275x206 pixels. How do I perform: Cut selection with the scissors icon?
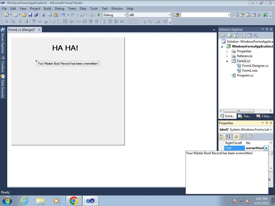click(44, 15)
